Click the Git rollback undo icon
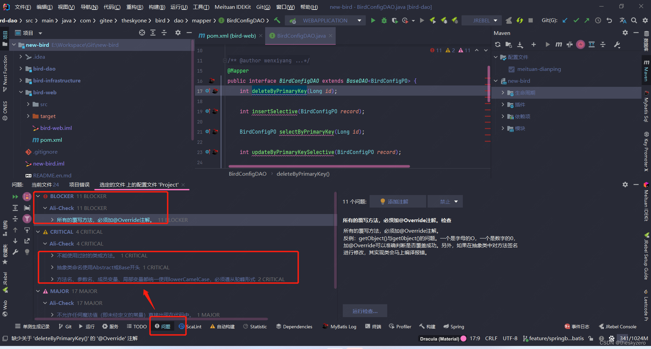 [609, 20]
